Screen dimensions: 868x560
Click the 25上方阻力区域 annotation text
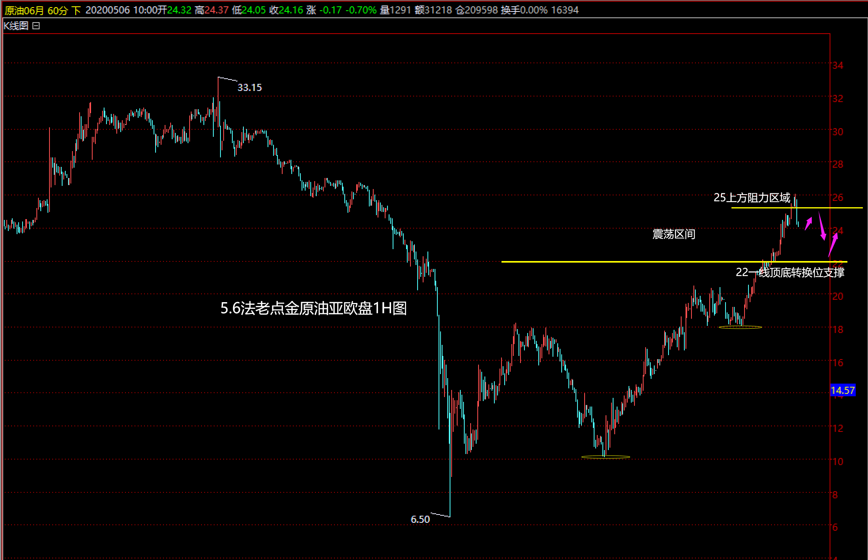pyautogui.click(x=752, y=198)
